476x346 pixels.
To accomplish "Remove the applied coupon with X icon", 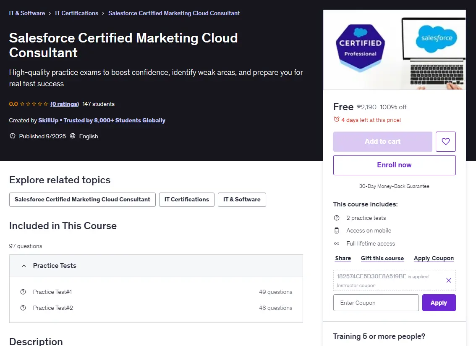I will point(448,280).
